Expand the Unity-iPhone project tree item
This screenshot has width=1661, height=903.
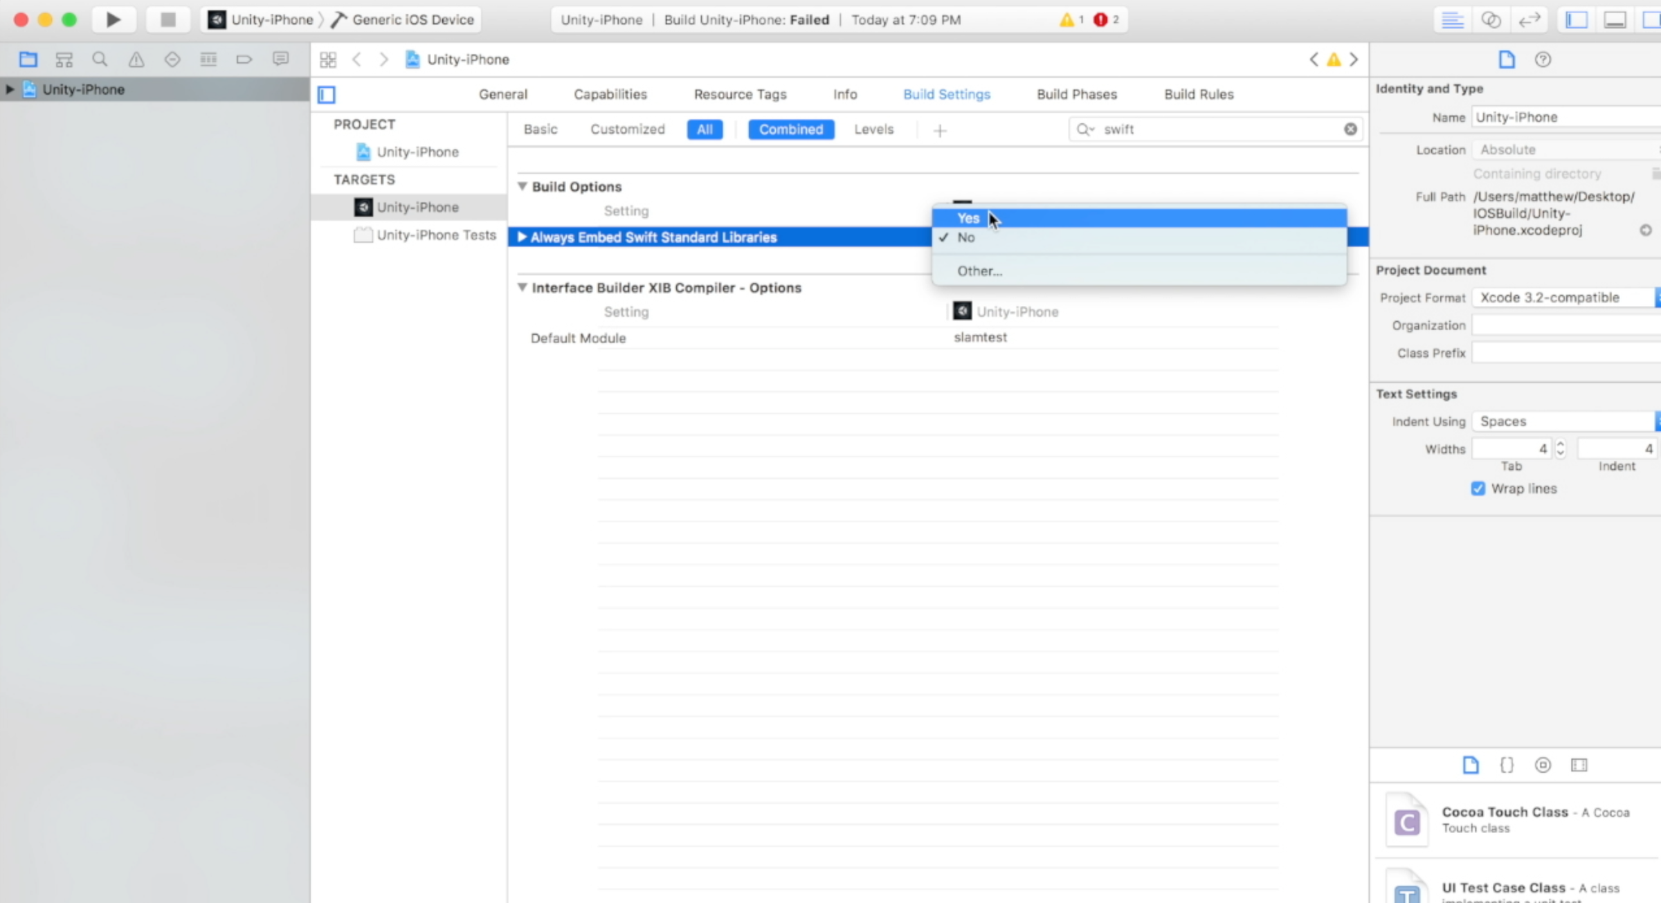(x=10, y=89)
